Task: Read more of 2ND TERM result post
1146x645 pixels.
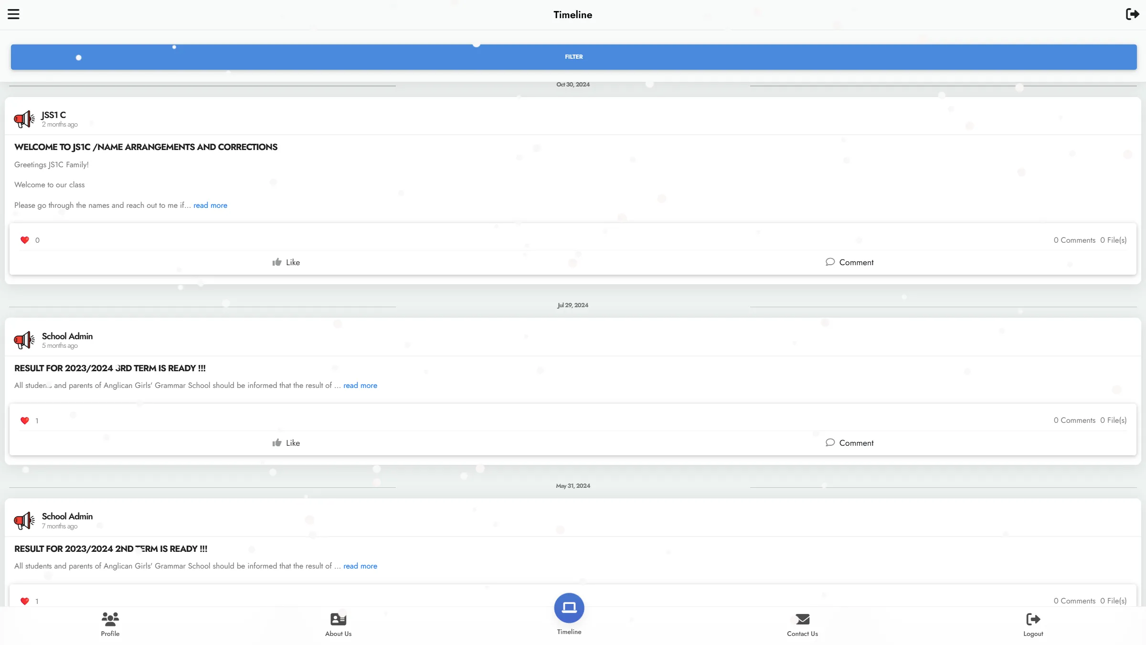Action: pos(360,566)
